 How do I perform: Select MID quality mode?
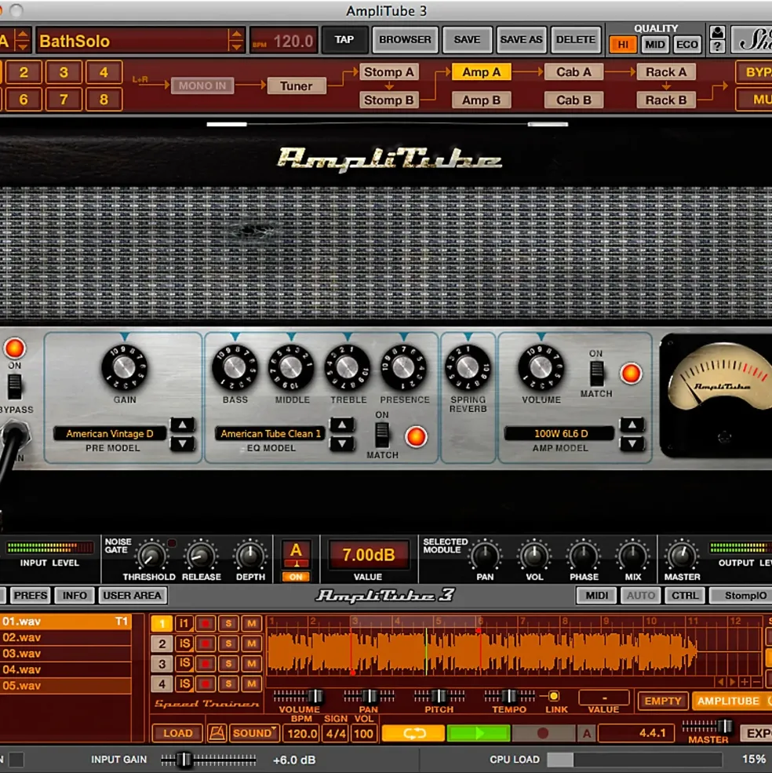pos(654,45)
